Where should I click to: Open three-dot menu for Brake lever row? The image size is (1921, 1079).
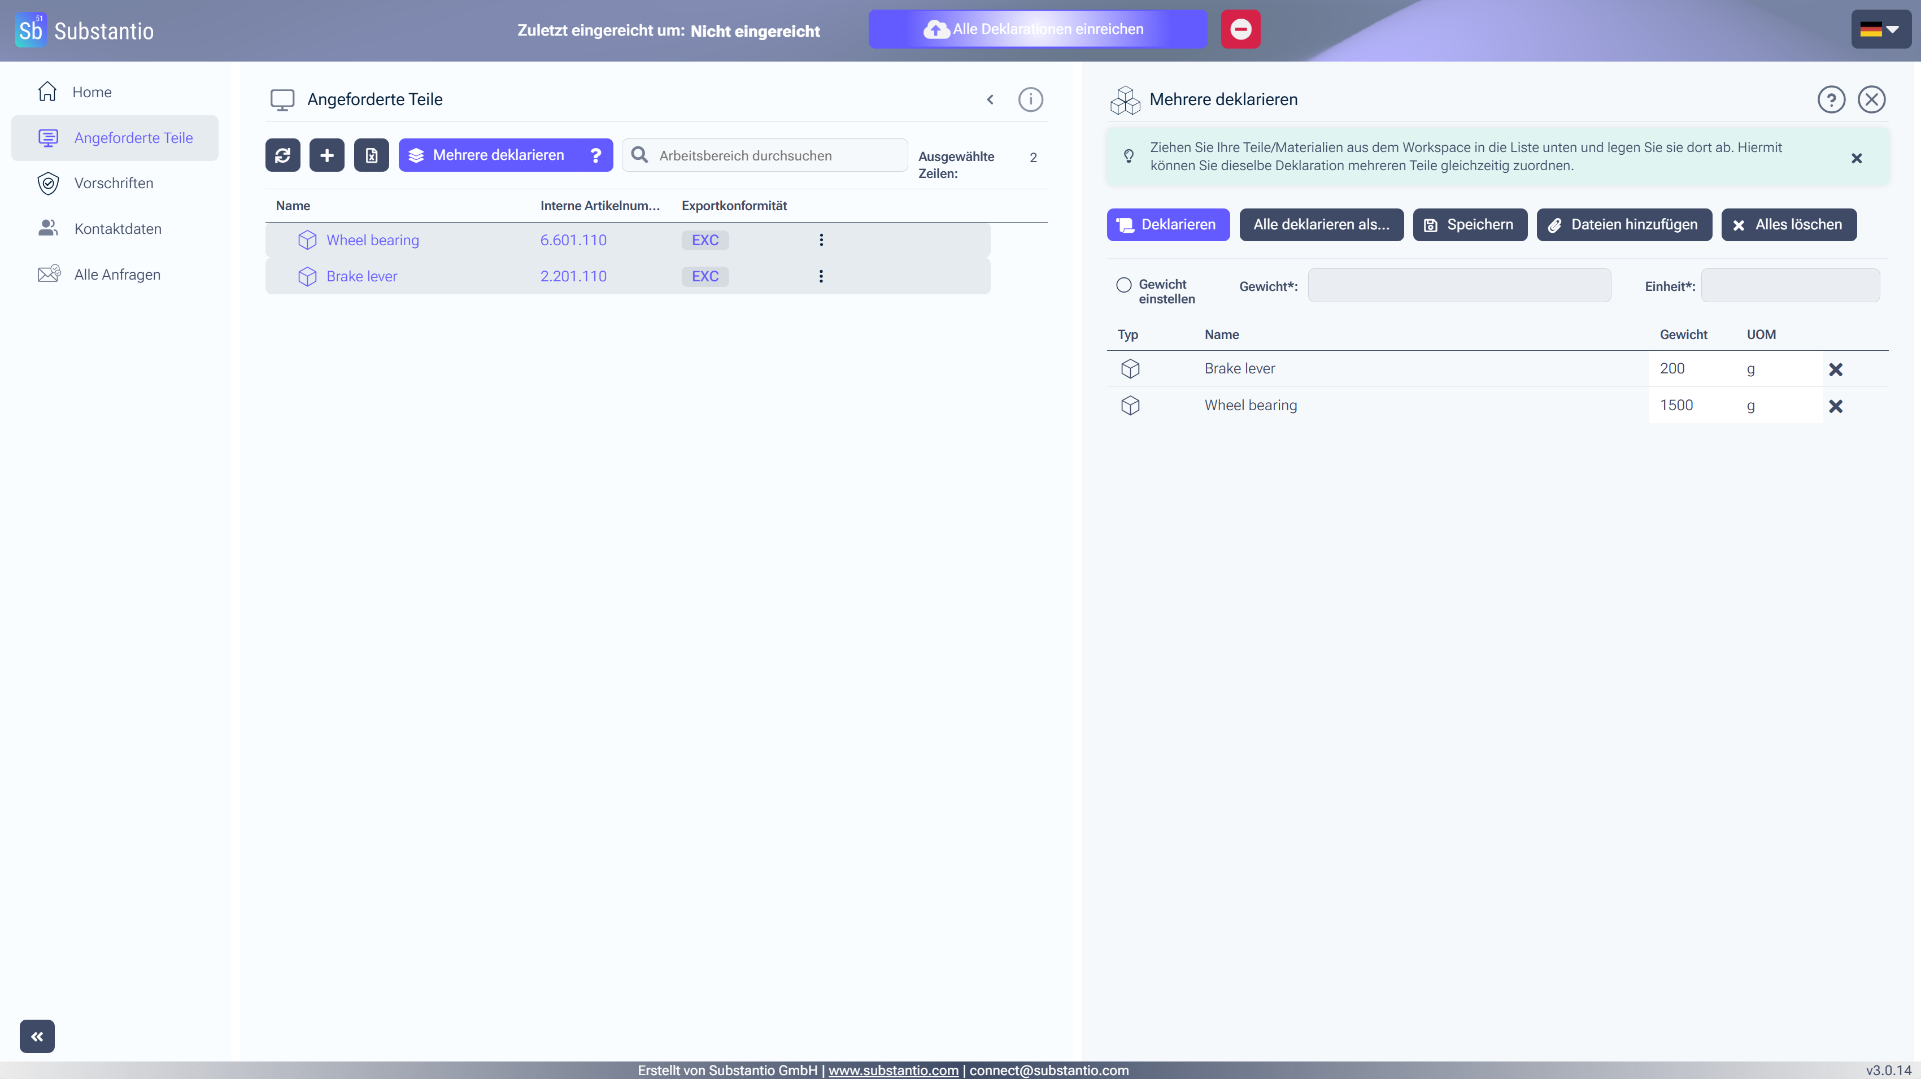[x=821, y=276]
